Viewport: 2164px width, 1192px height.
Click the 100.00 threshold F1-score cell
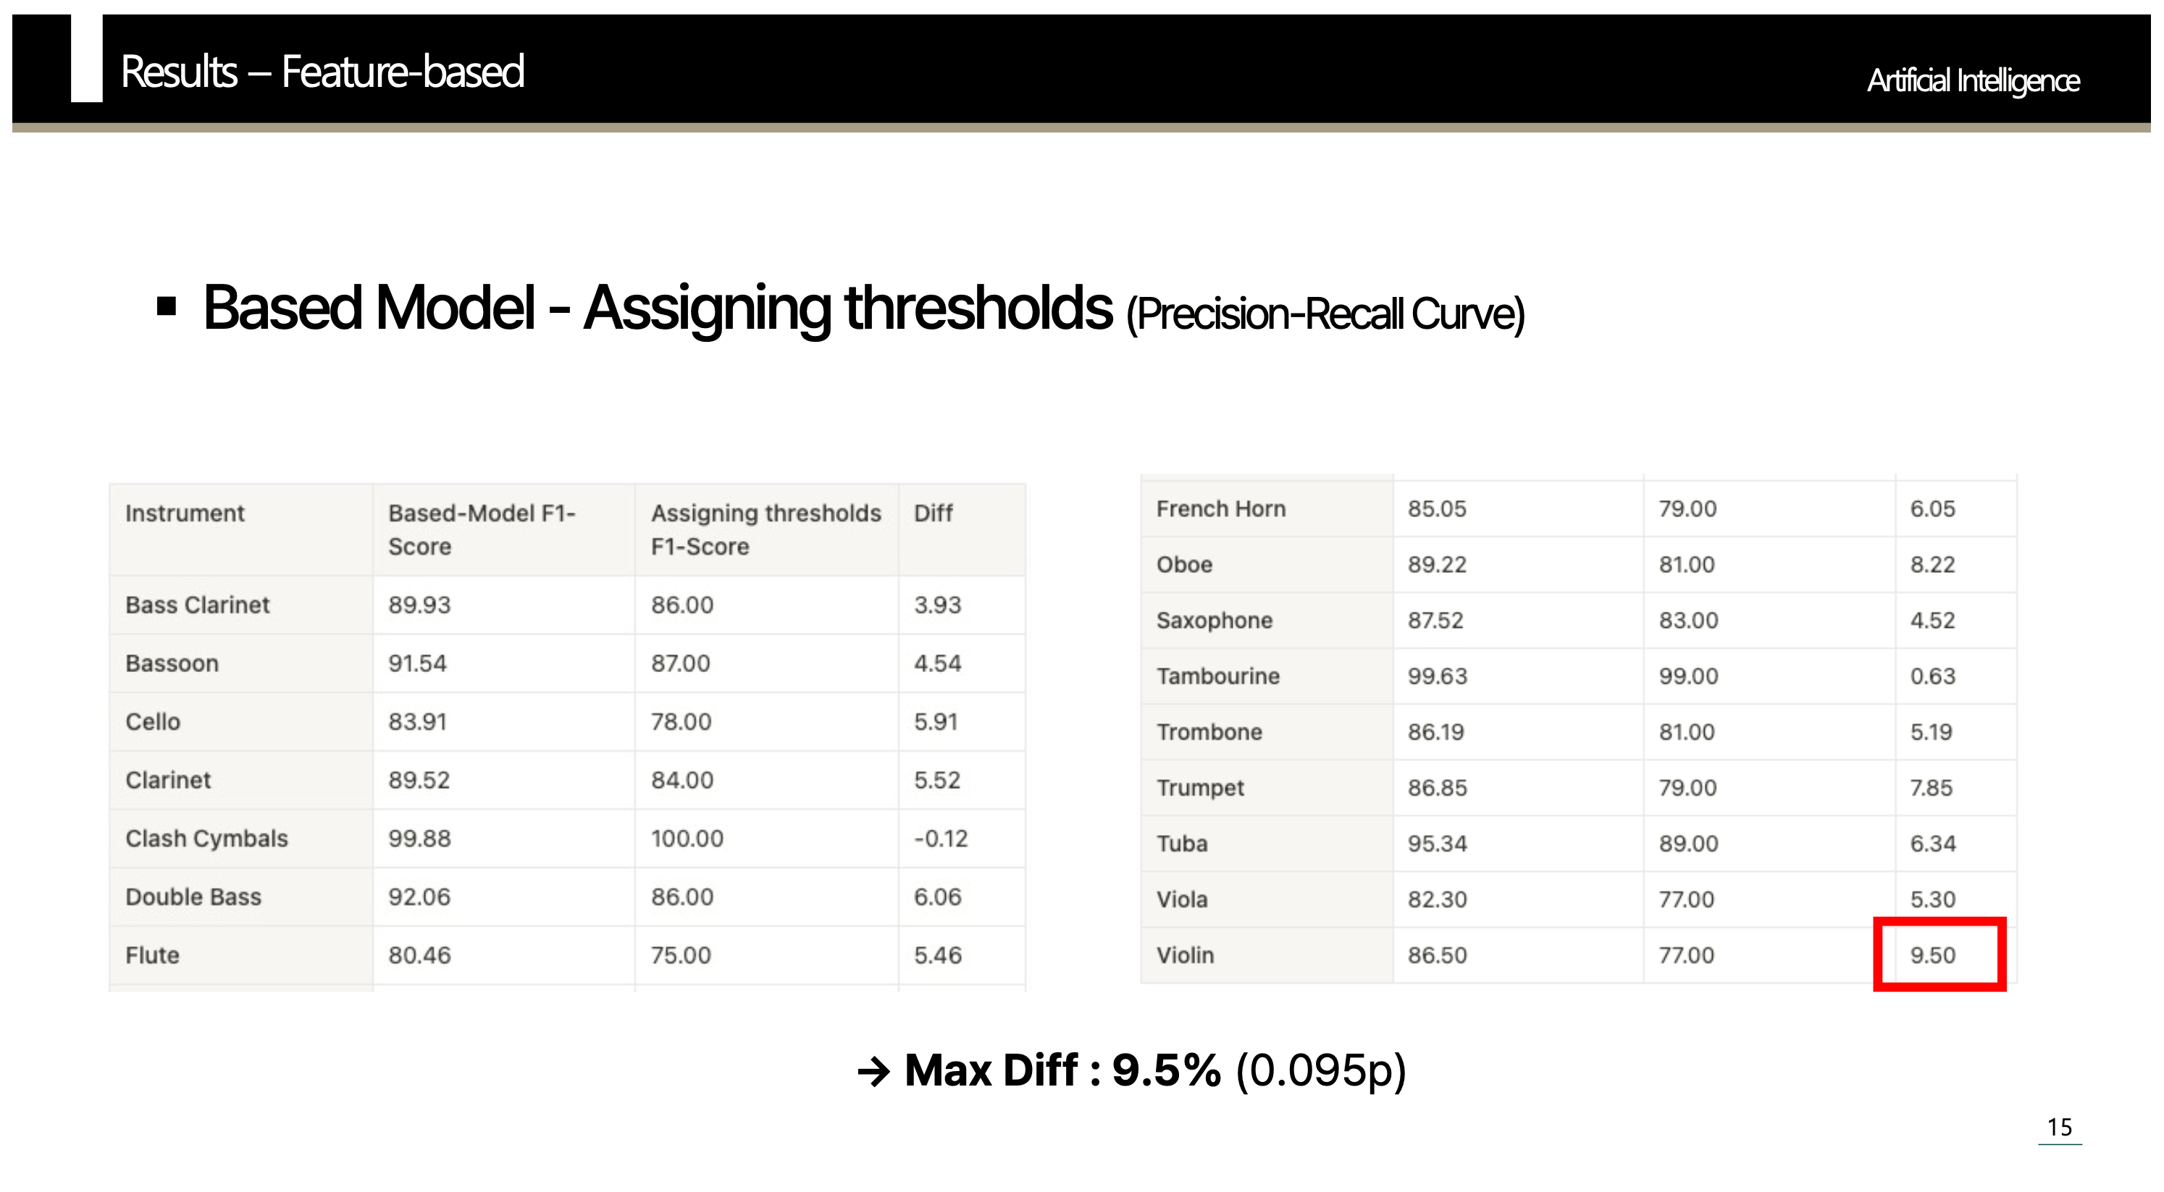click(x=687, y=839)
